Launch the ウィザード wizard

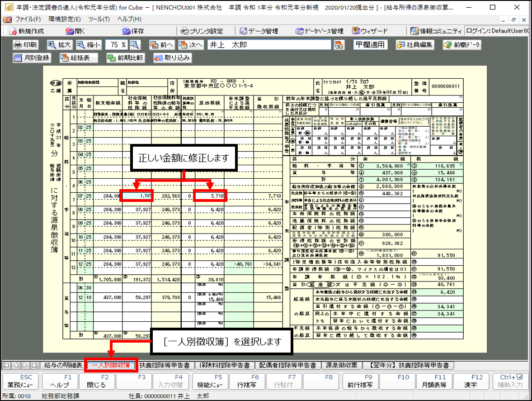pyautogui.click(x=369, y=31)
